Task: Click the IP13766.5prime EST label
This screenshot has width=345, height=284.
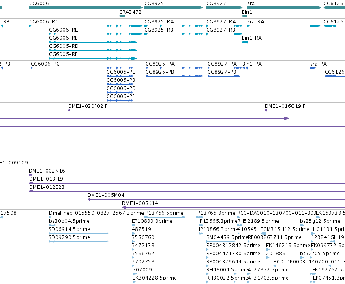Action: pos(164,213)
